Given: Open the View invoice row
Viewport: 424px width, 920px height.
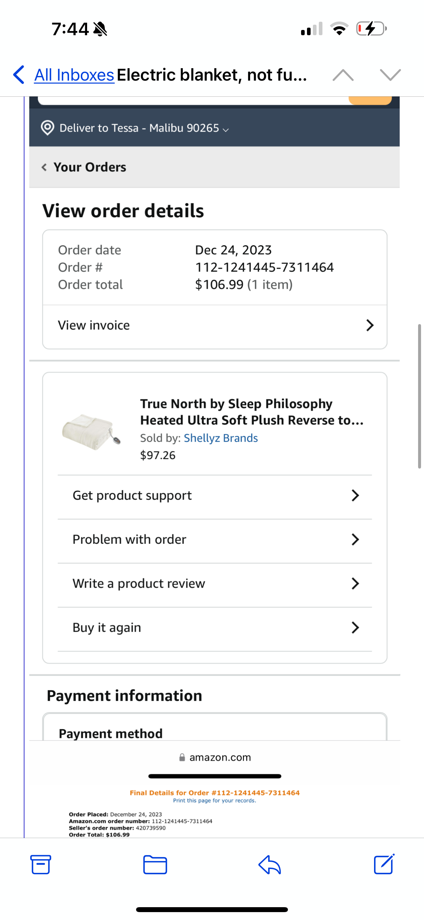Looking at the screenshot, I should click(215, 325).
